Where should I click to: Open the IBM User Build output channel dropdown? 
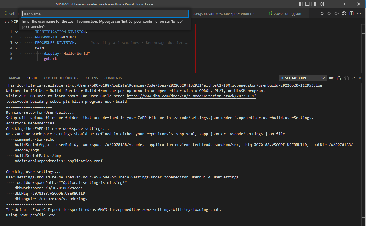[x=302, y=78]
